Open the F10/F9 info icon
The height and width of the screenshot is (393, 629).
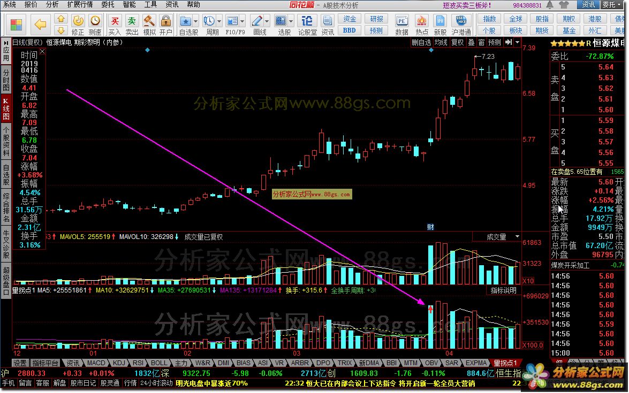[232, 21]
